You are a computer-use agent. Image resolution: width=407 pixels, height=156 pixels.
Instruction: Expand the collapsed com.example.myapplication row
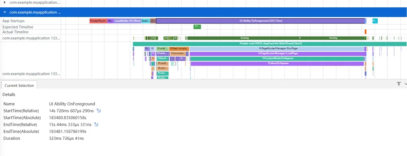coord(4,2)
